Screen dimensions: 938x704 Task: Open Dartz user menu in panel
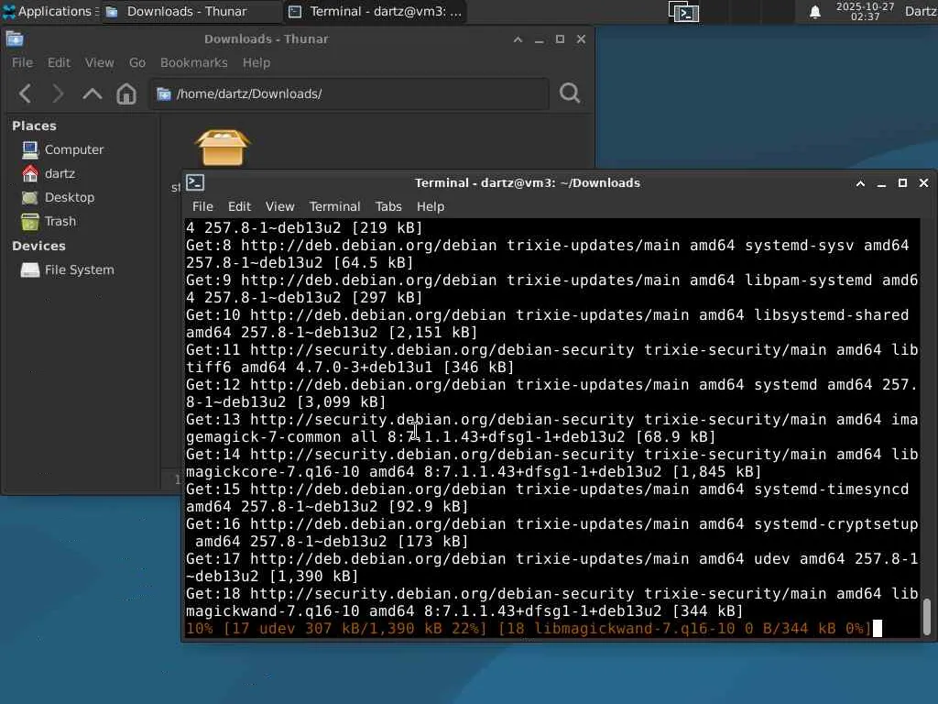[x=921, y=11]
